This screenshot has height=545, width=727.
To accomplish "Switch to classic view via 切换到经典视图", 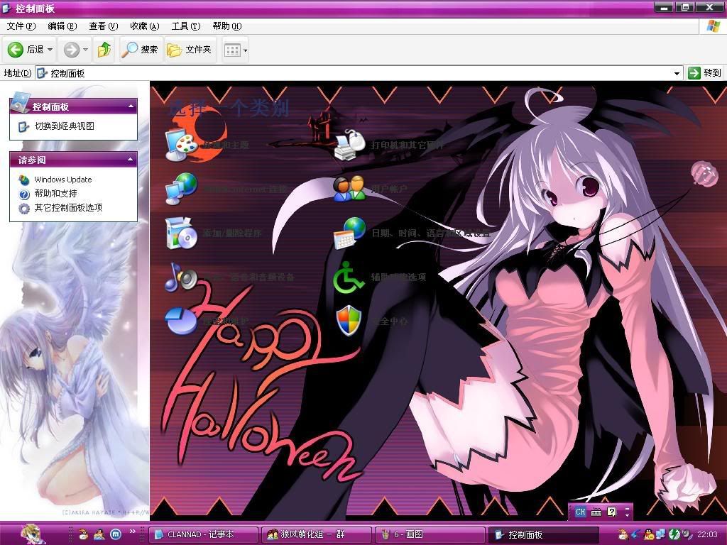I will pos(65,126).
